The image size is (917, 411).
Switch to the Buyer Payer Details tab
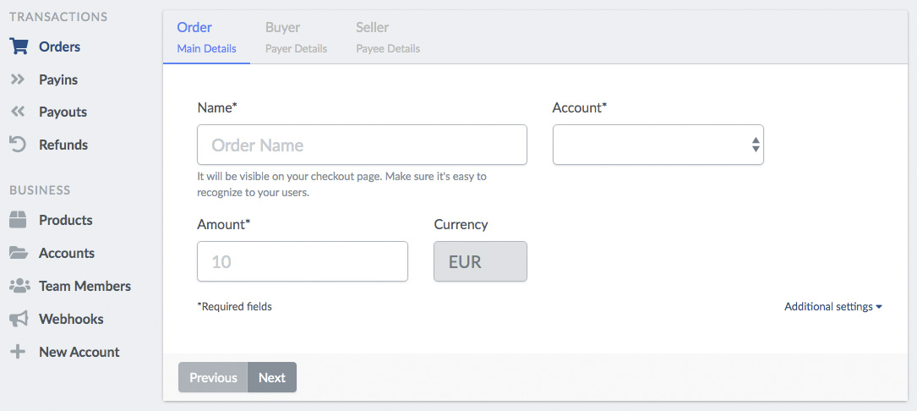(x=296, y=37)
